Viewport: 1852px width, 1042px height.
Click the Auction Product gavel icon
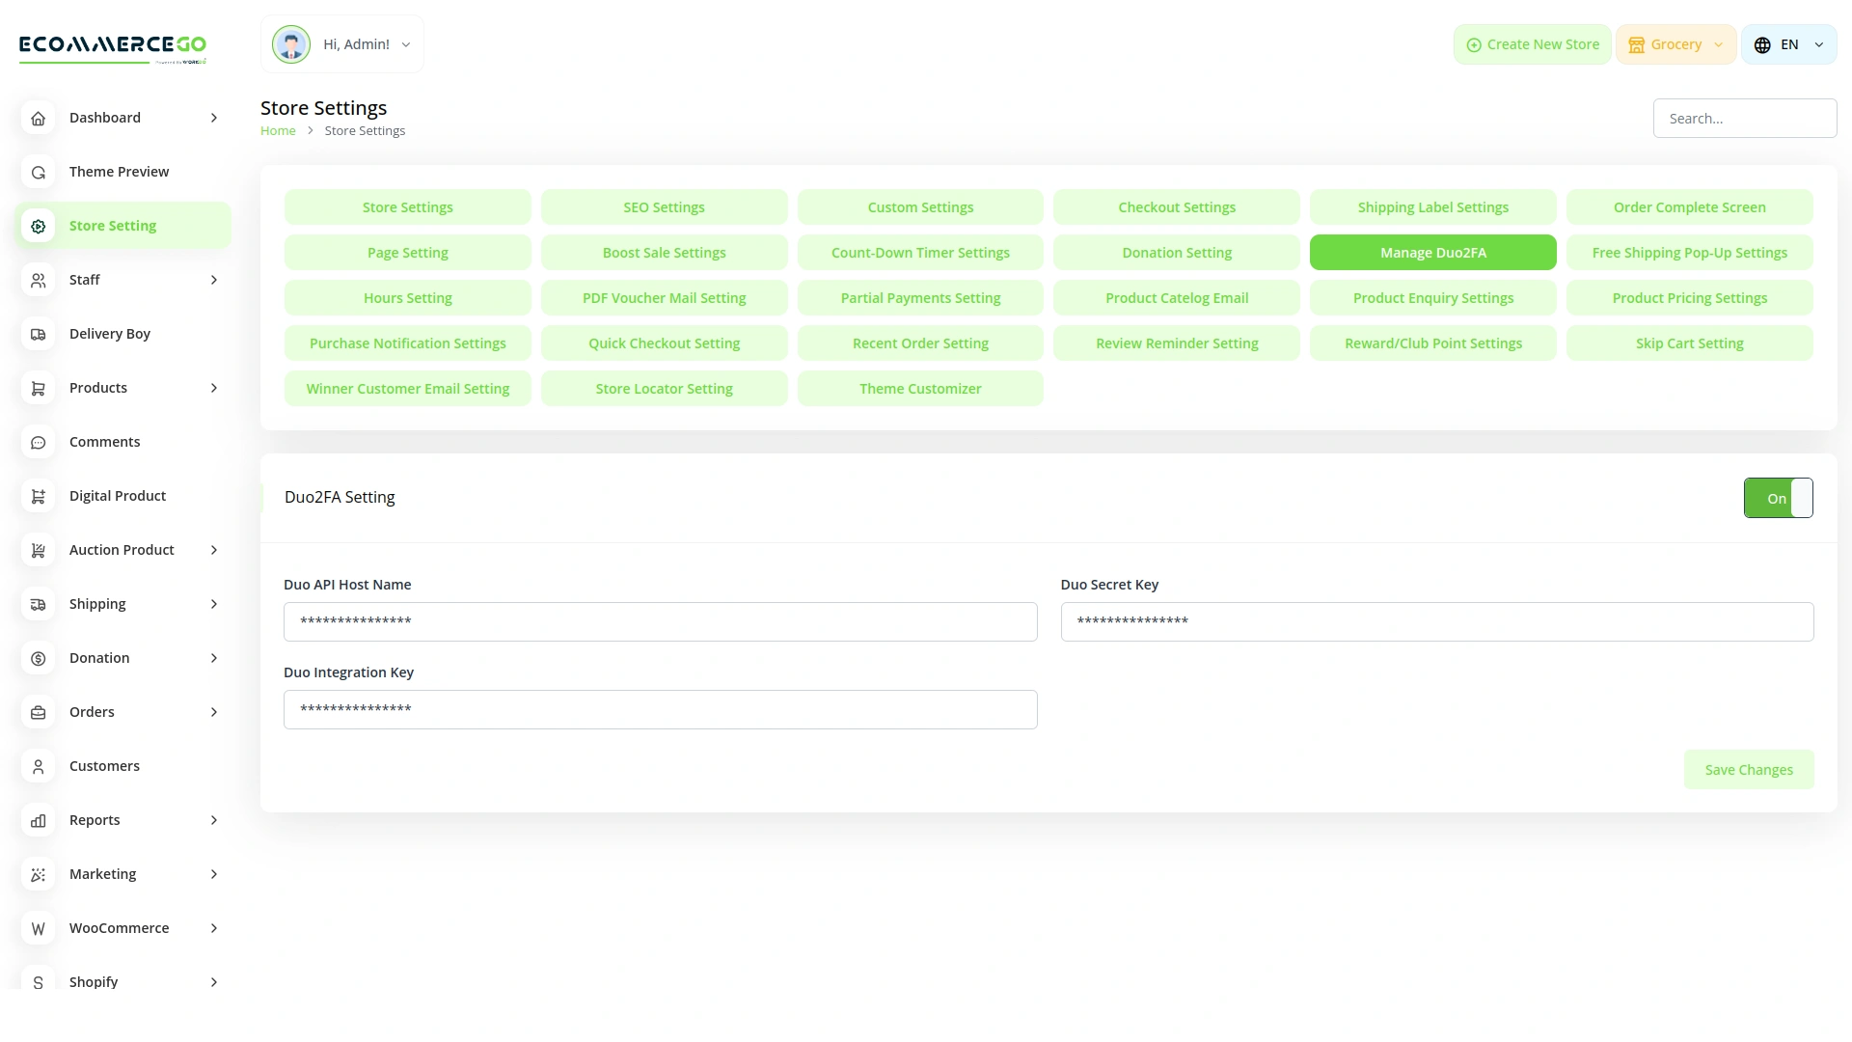(x=38, y=550)
